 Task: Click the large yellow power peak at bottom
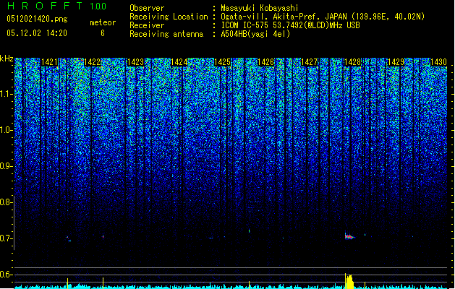[349, 281]
